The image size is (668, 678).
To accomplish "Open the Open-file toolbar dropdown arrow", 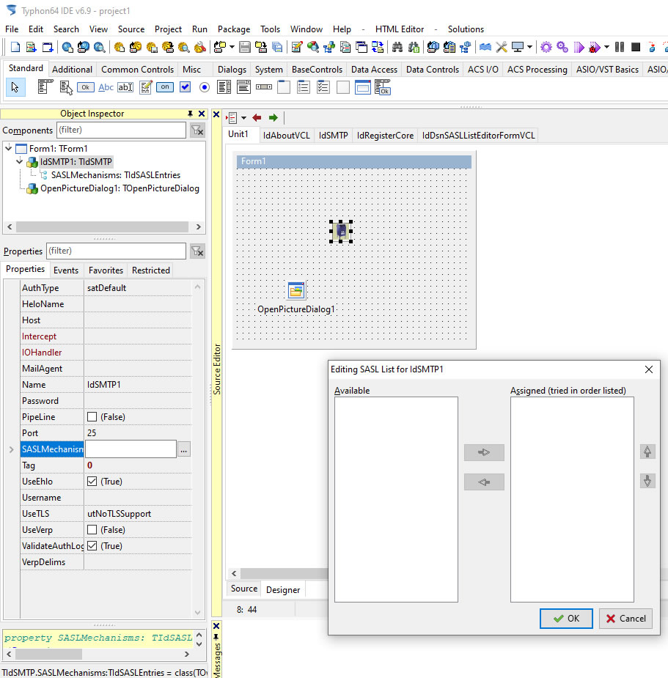I will tap(232, 47).
